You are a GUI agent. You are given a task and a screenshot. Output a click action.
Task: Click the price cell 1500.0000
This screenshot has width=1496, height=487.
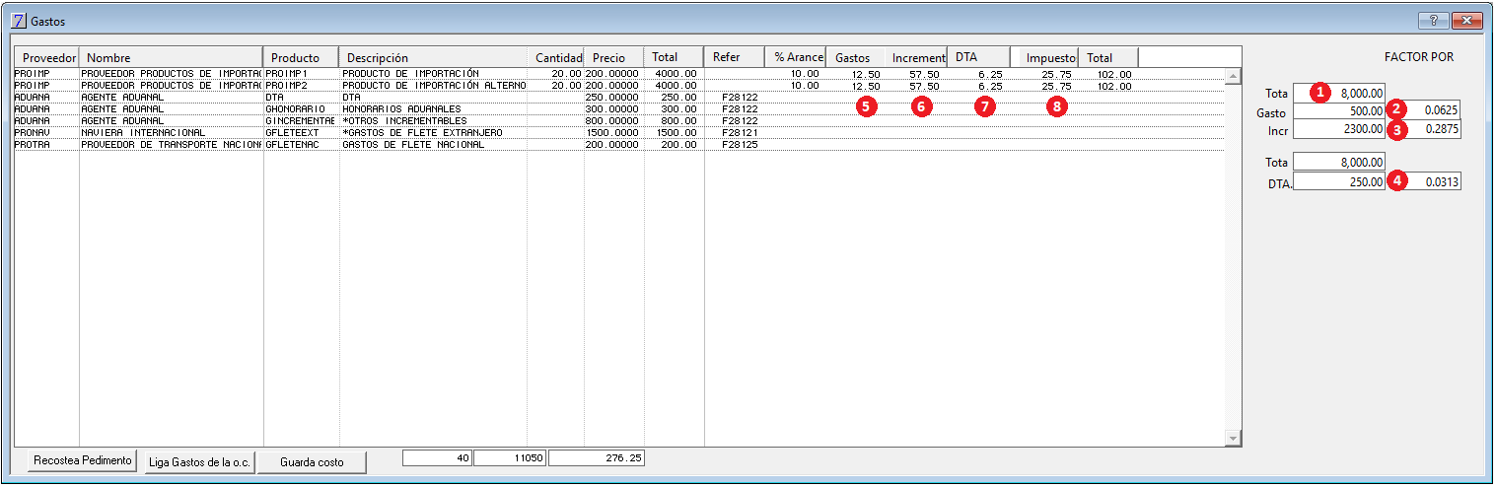[x=614, y=133]
